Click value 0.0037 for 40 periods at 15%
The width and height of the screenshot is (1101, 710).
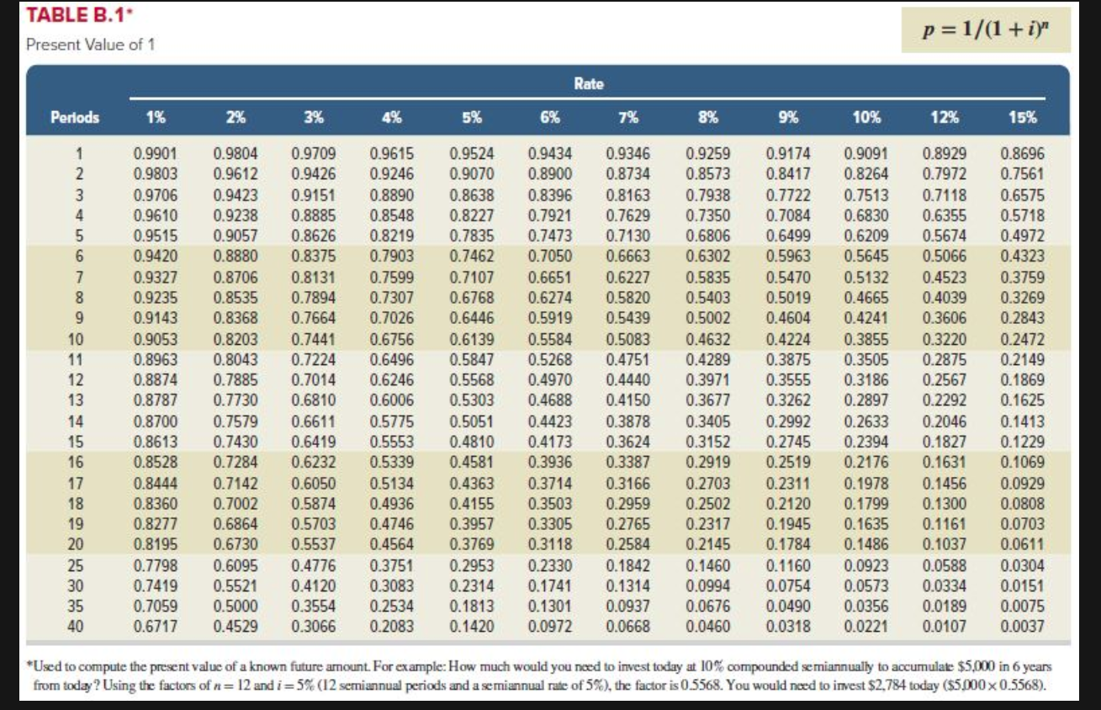[x=1023, y=626]
